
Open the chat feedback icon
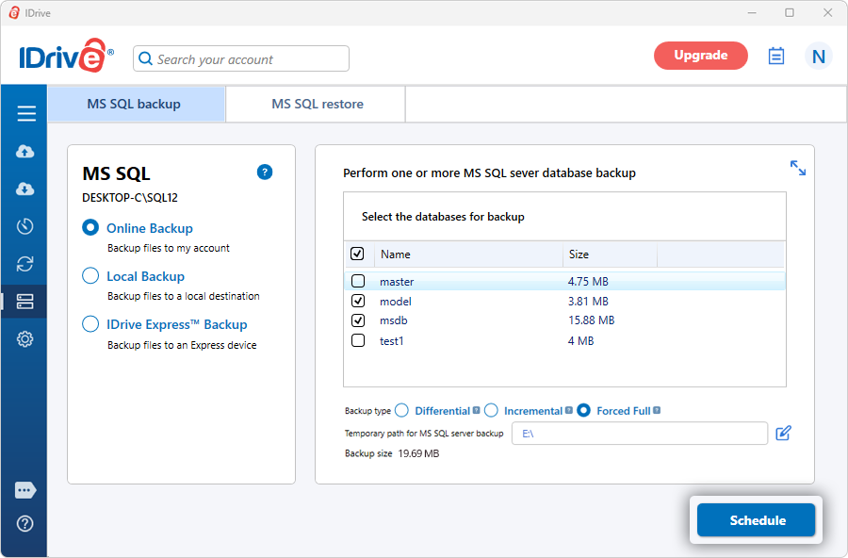[x=25, y=490]
